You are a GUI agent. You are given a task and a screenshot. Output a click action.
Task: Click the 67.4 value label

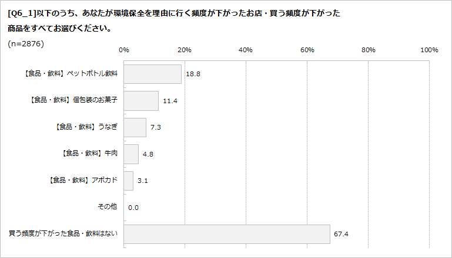click(x=341, y=235)
